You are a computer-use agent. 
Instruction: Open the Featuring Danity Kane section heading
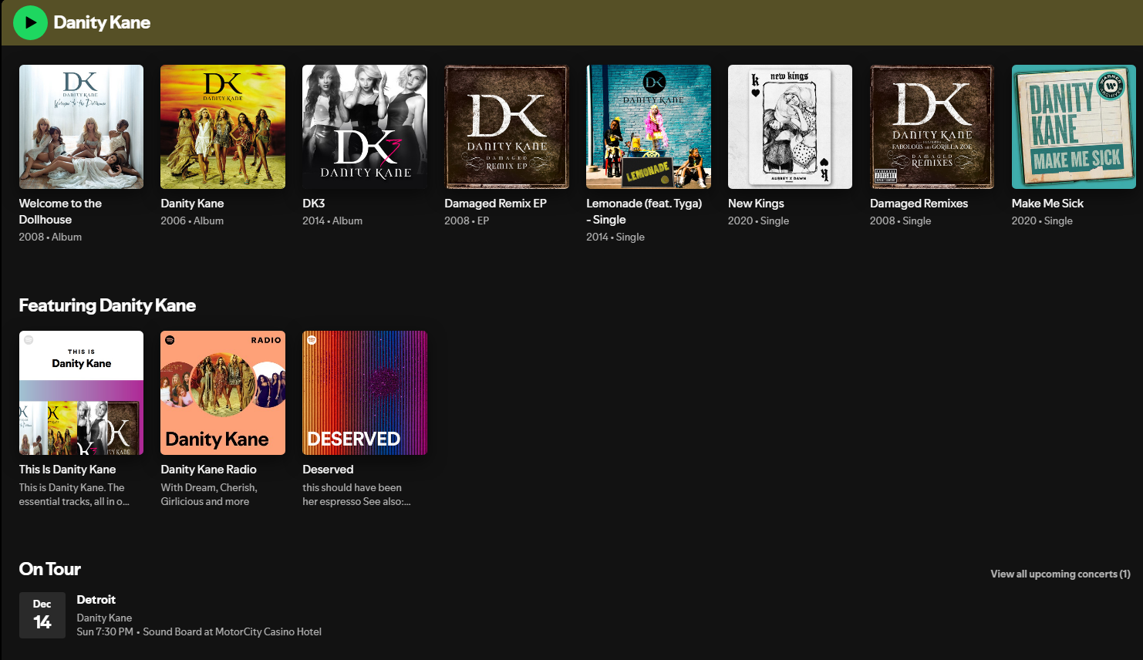coord(107,305)
